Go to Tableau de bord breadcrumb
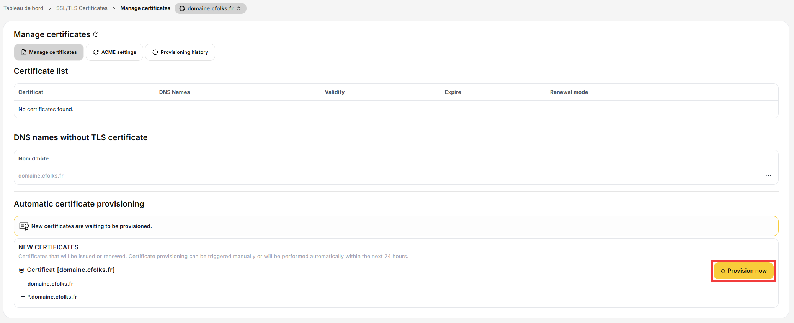Screen dimensions: 794x323 click(23, 8)
